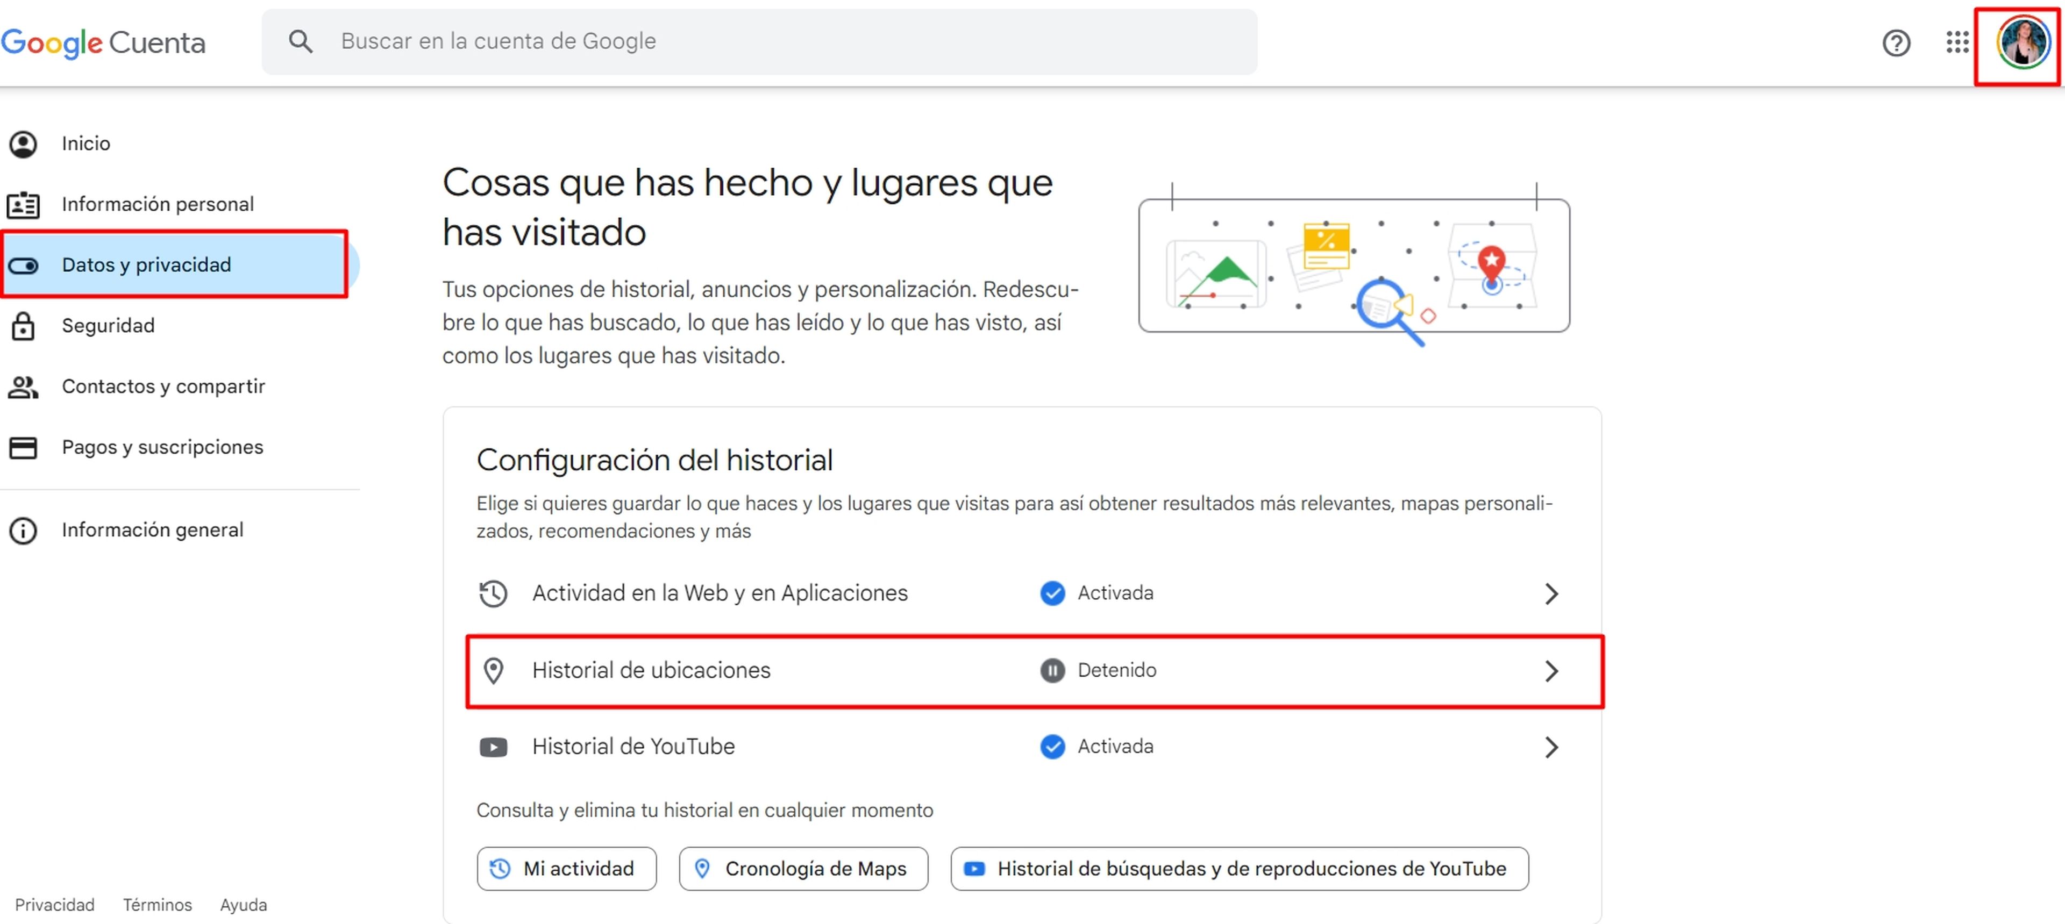Click the Google Cuenta logo
Image resolution: width=2065 pixels, height=924 pixels.
(103, 42)
